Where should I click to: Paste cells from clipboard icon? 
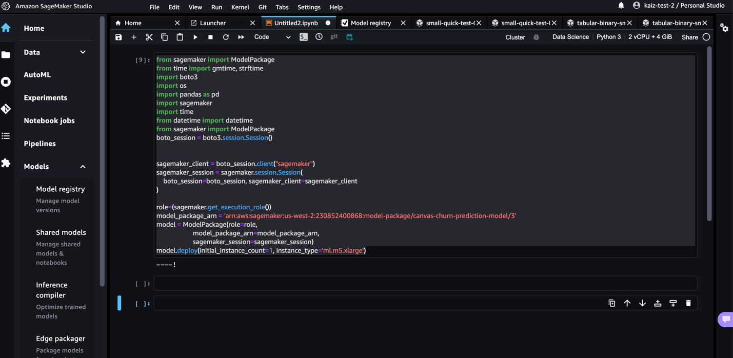[180, 37]
